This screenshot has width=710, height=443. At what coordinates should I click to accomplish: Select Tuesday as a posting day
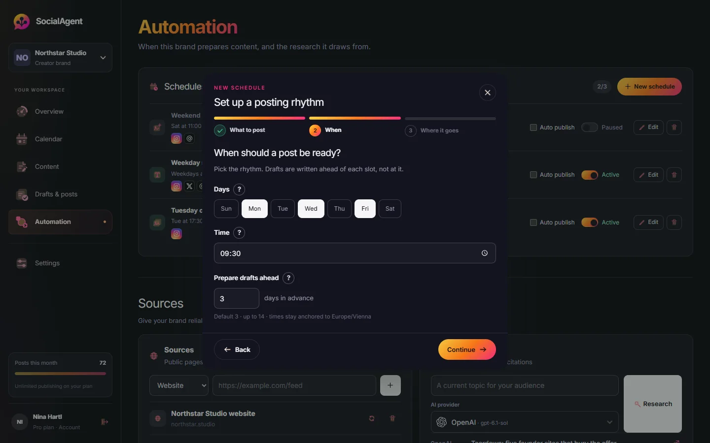283,209
